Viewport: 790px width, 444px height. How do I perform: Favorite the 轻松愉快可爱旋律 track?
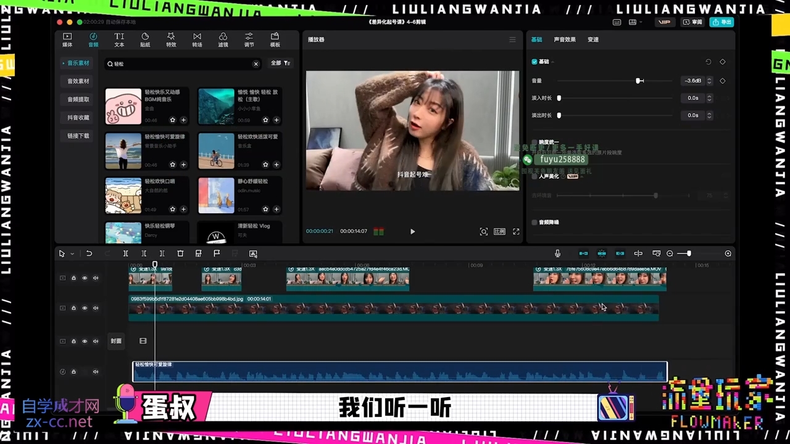coord(173,165)
